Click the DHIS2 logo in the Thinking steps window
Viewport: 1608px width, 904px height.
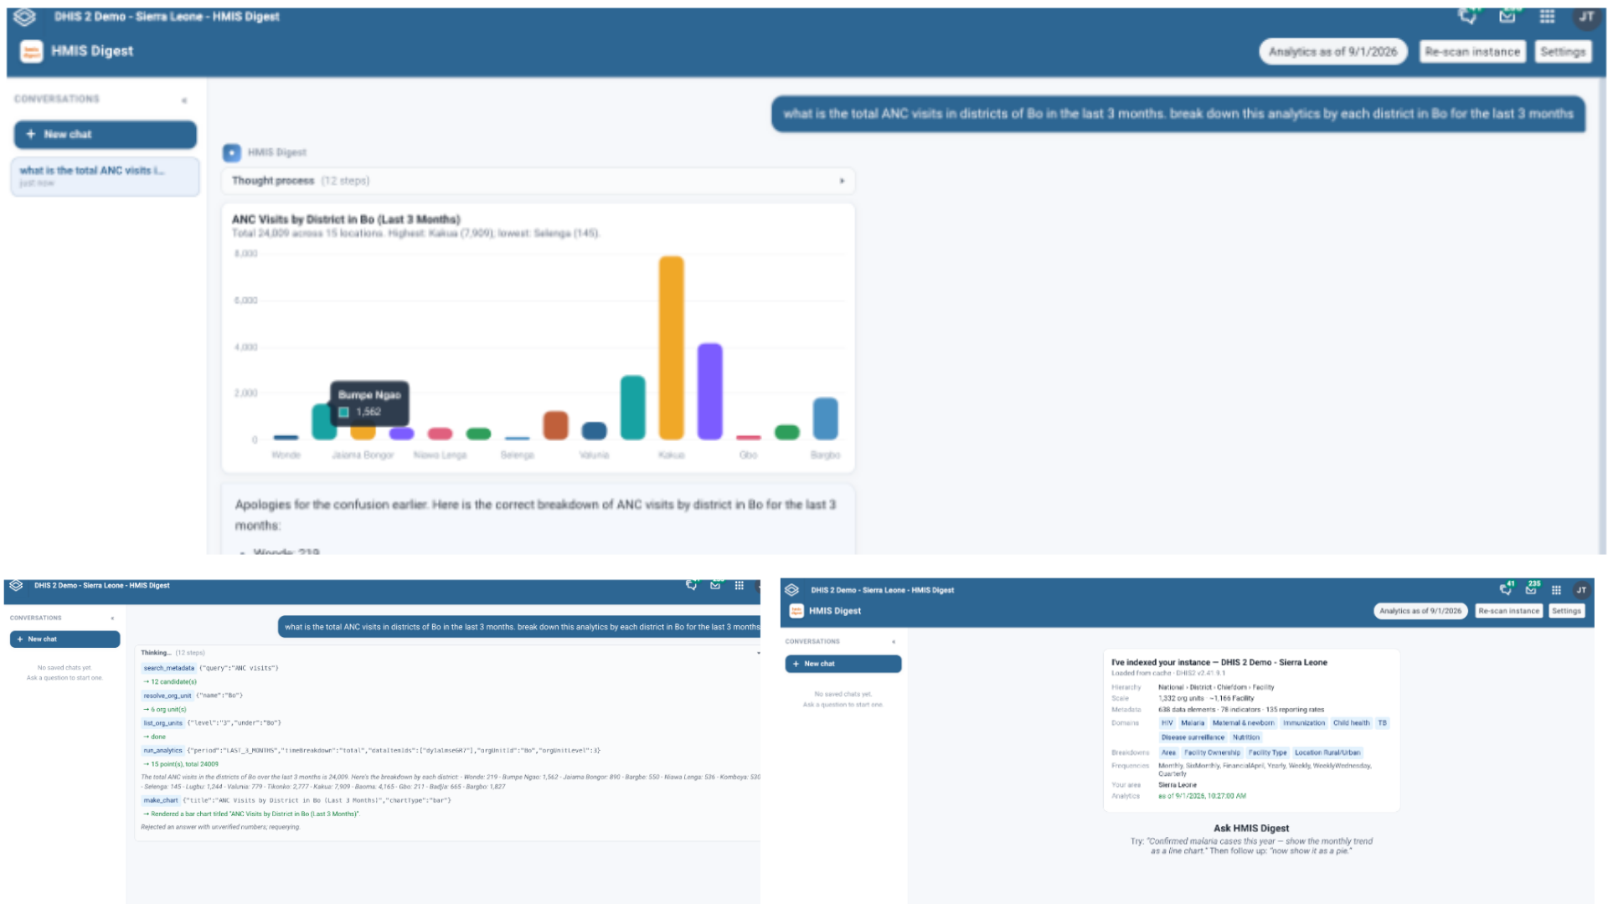[16, 585]
